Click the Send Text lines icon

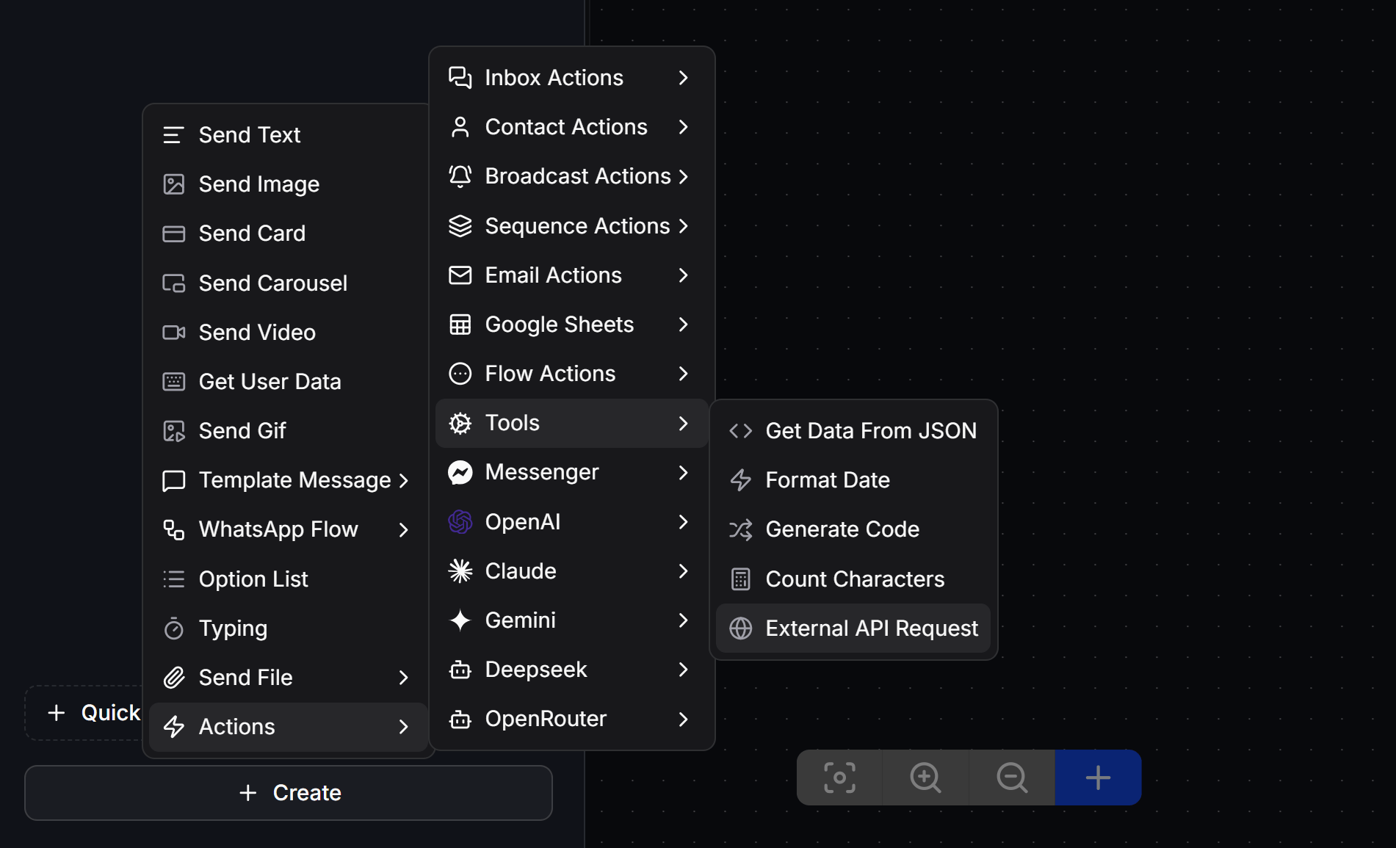coord(173,135)
